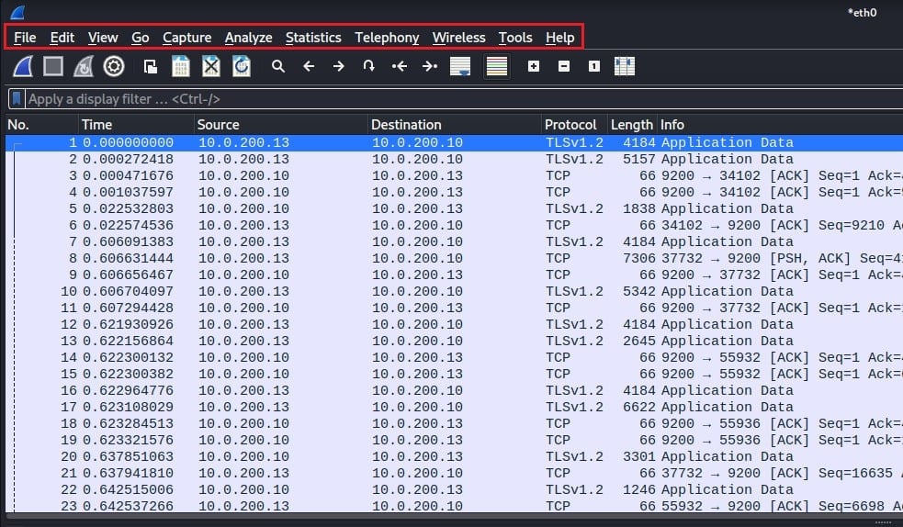Select packet 2 with length 5157
This screenshot has width=903, height=527.
[x=455, y=160]
